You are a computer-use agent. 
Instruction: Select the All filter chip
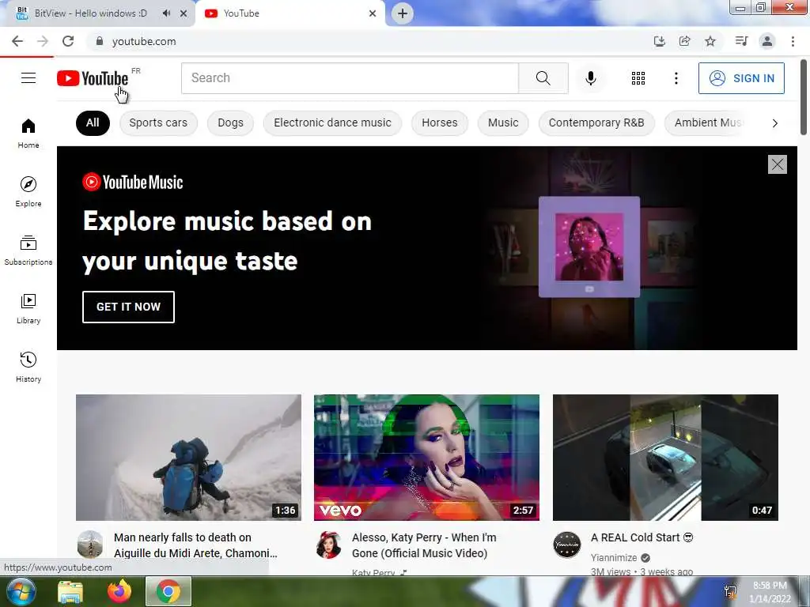(93, 123)
